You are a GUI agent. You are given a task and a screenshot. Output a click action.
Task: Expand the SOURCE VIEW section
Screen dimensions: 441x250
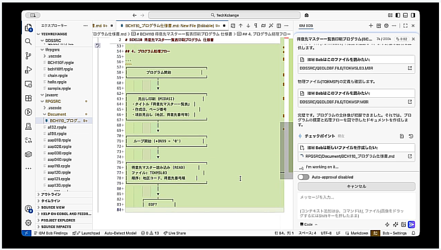[64, 207]
